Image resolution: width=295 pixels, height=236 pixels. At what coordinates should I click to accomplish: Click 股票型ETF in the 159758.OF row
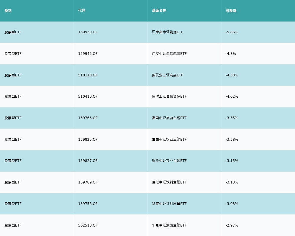pyautogui.click(x=13, y=204)
